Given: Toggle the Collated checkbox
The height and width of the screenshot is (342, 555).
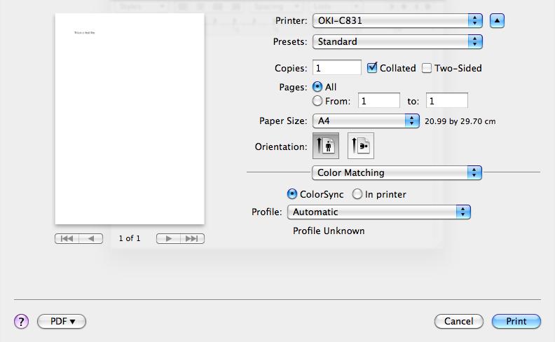Looking at the screenshot, I should [x=371, y=67].
